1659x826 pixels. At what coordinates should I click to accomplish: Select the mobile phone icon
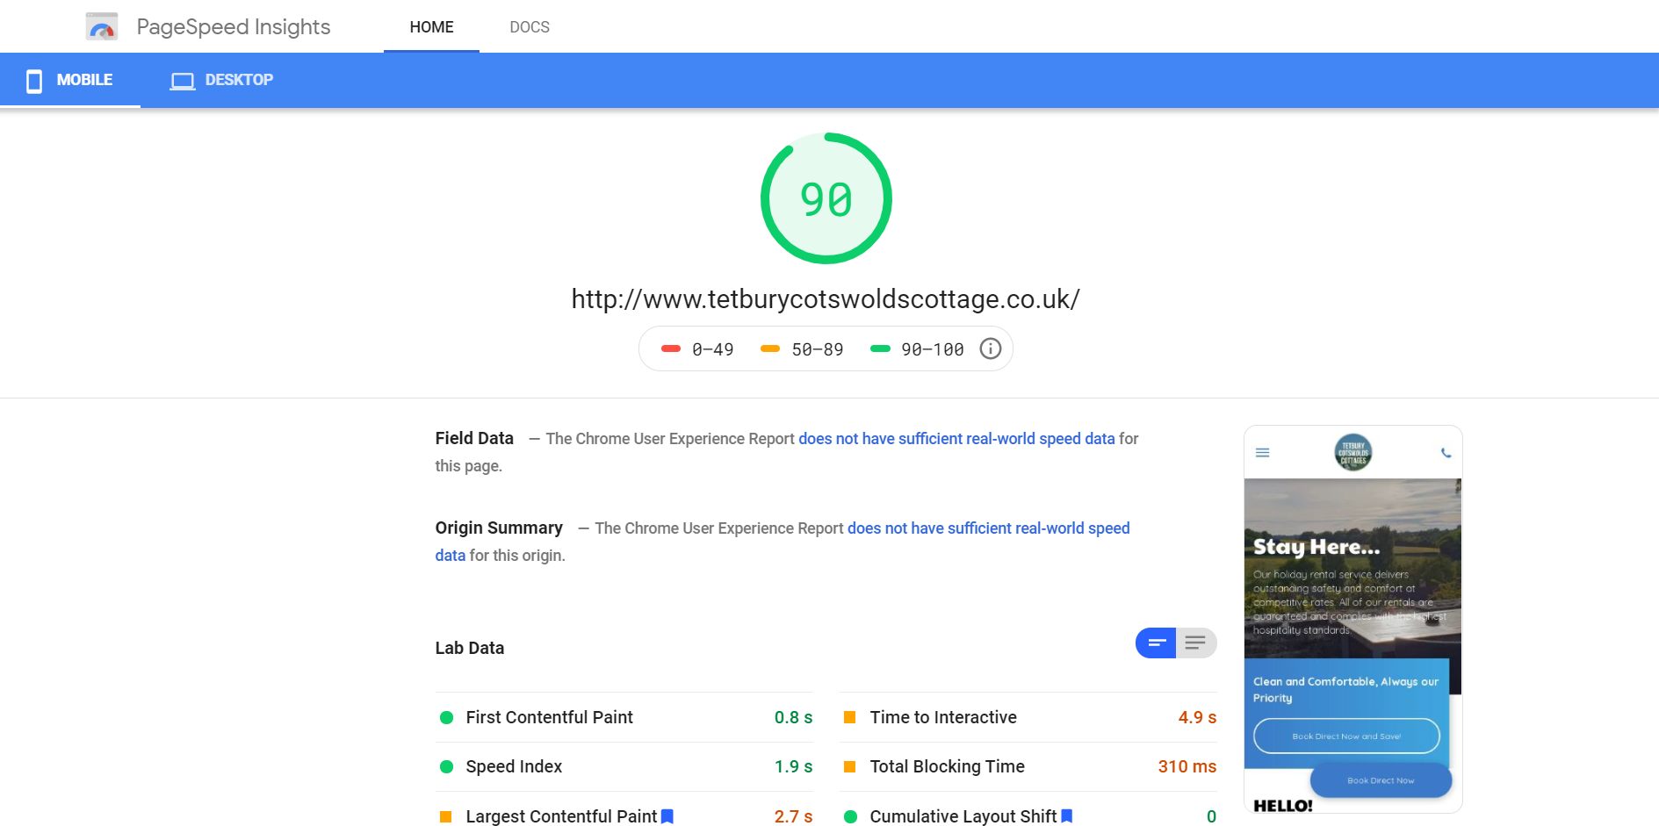click(34, 81)
